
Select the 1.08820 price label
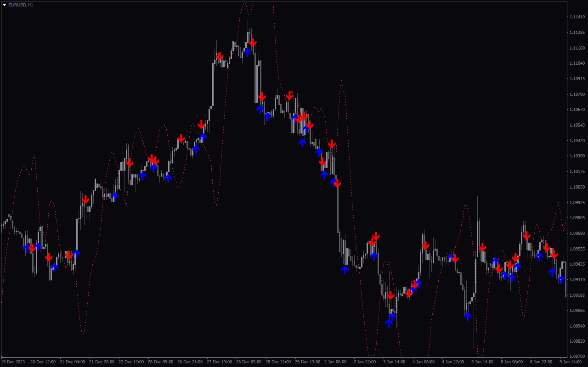click(x=577, y=341)
